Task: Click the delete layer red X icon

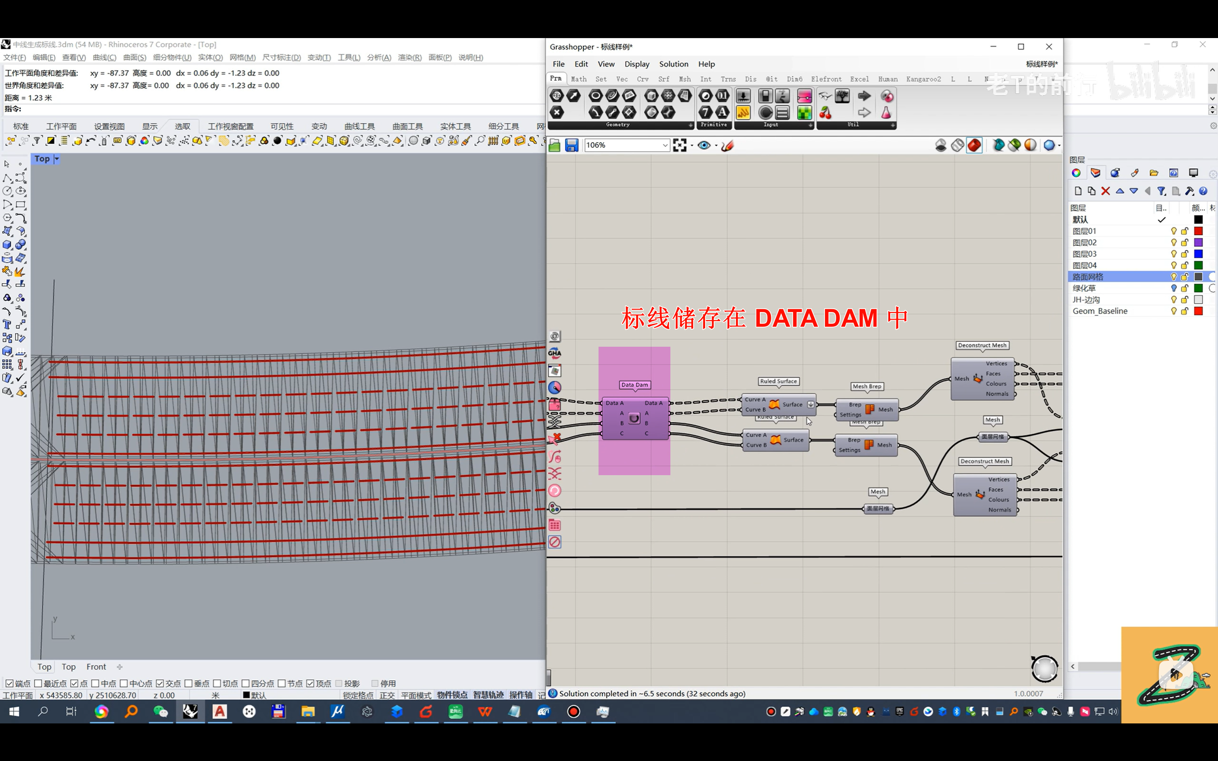Action: pos(1105,191)
